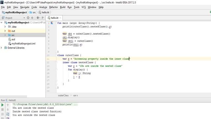Expand the out folder

pos(5,31)
